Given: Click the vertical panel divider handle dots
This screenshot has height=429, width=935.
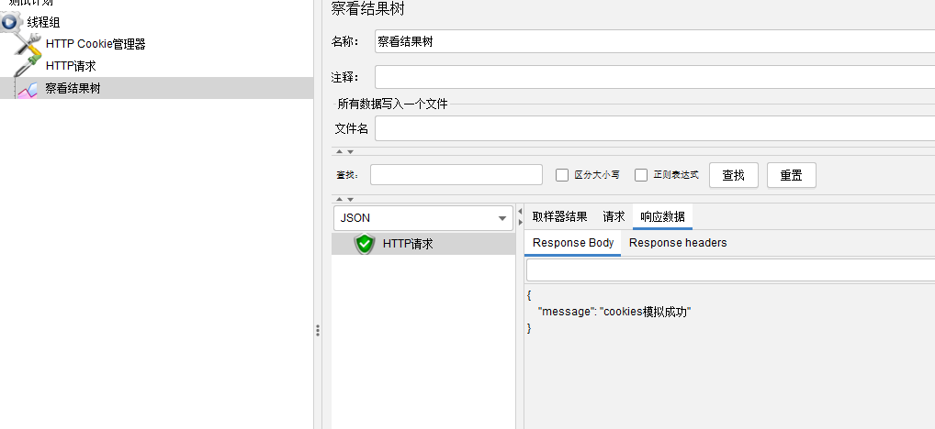Looking at the screenshot, I should pos(318,331).
